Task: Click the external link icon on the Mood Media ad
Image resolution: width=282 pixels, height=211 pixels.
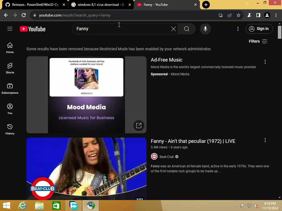Action: pyautogui.click(x=139, y=125)
